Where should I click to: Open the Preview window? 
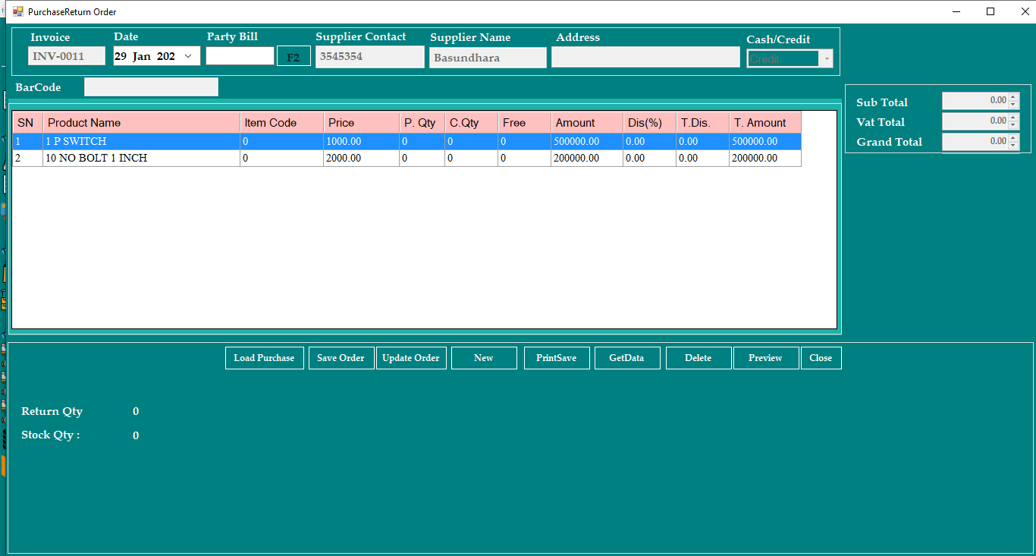tap(765, 357)
